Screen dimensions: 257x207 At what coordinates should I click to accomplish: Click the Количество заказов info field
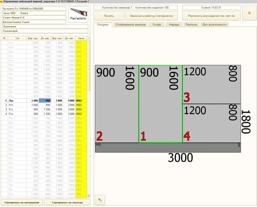coord(136,8)
